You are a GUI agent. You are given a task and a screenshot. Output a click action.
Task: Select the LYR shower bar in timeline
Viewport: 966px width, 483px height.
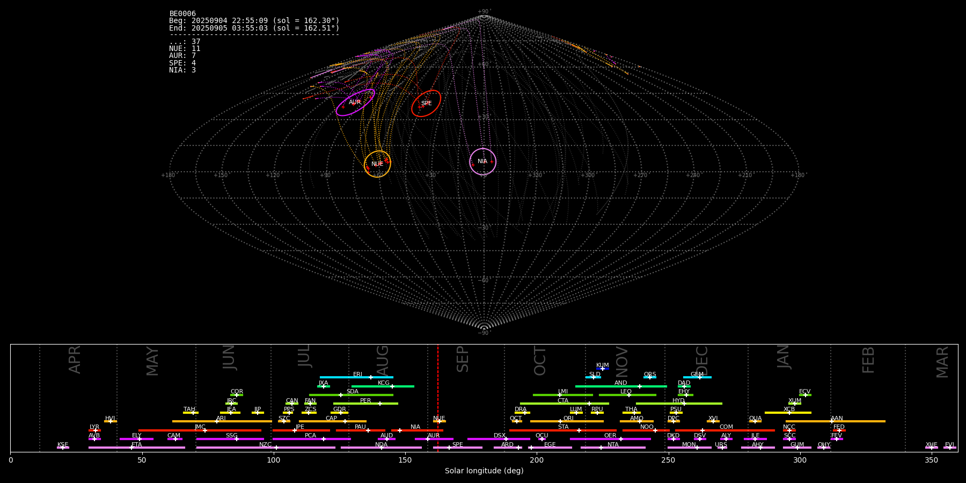pyautogui.click(x=94, y=430)
